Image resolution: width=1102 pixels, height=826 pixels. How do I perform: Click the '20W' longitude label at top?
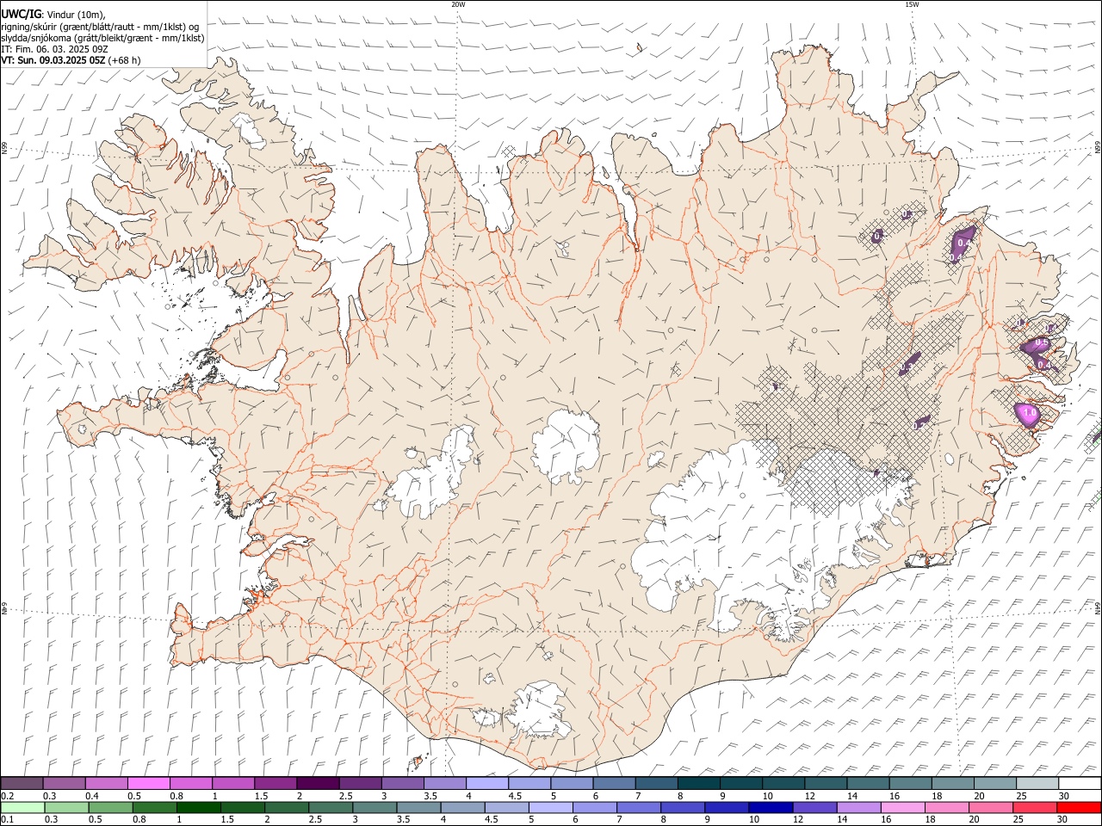click(x=458, y=4)
